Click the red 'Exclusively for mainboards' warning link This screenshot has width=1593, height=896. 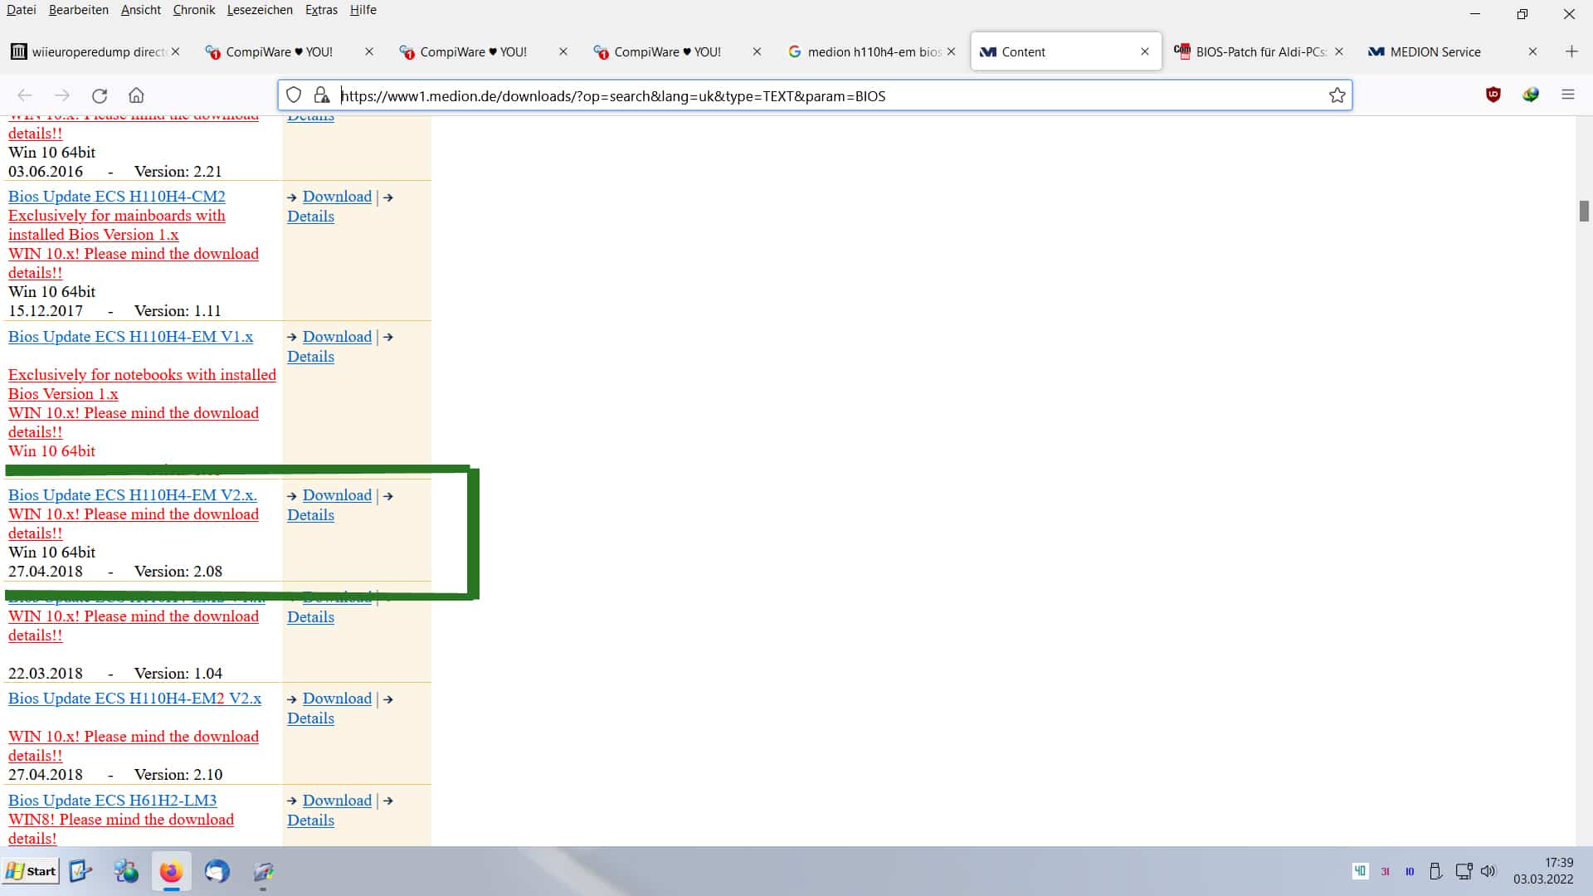tap(117, 225)
